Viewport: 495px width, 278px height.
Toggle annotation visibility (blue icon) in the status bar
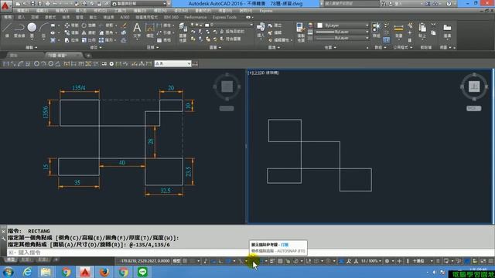[x=341, y=261]
